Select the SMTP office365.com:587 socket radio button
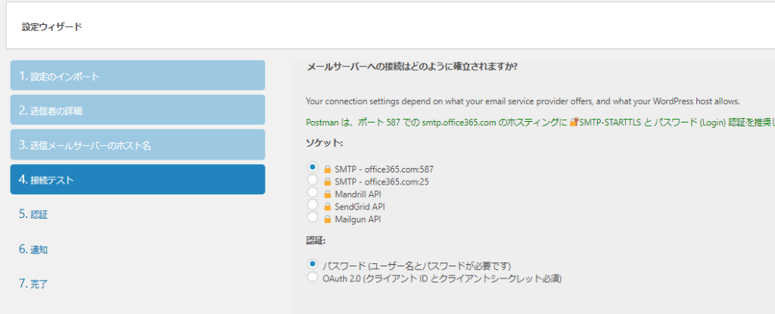Viewport: 775px width, 314px height. (313, 168)
